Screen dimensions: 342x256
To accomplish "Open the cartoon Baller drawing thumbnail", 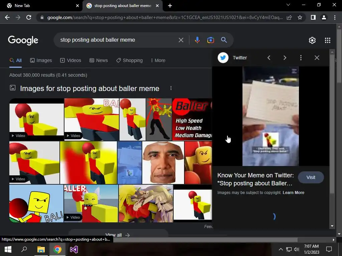I will click(x=36, y=204).
